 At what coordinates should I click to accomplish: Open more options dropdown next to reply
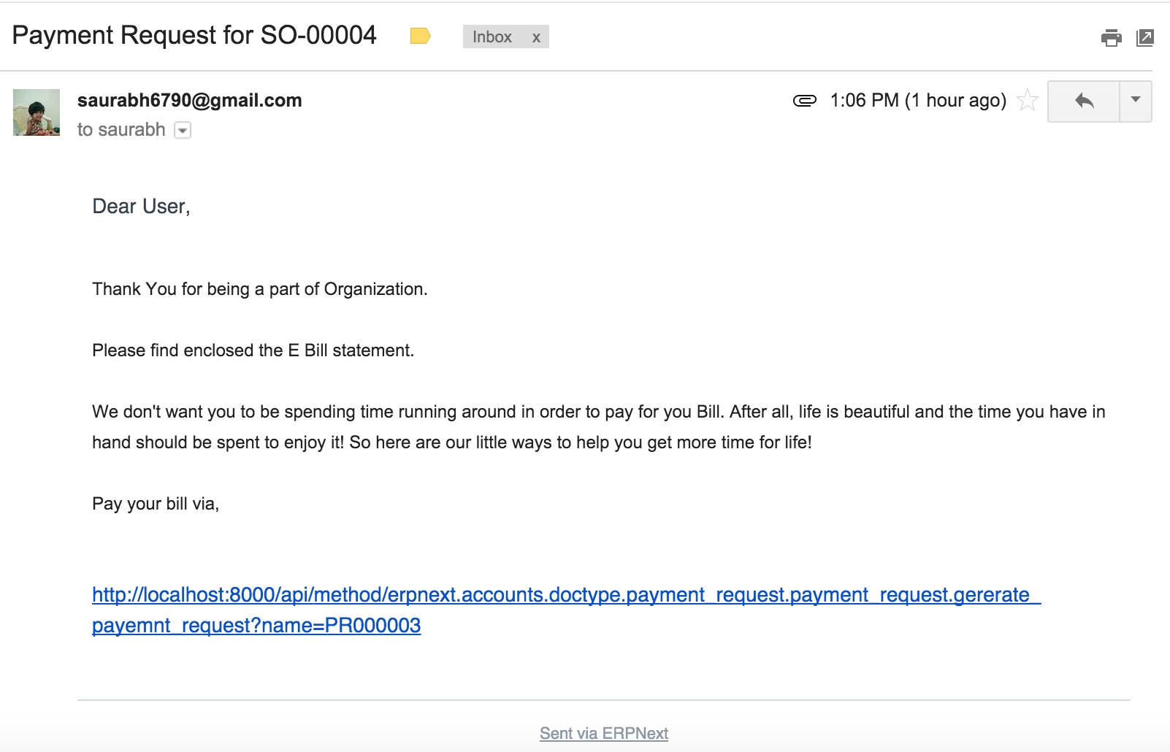[x=1136, y=100]
